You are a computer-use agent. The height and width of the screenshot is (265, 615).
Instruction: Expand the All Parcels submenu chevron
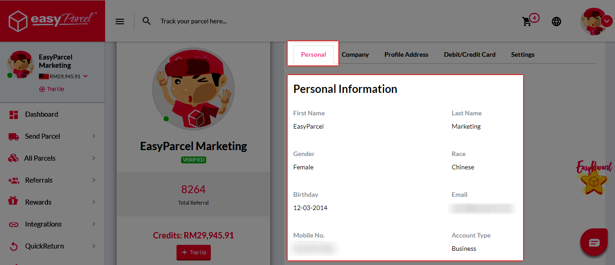point(94,158)
